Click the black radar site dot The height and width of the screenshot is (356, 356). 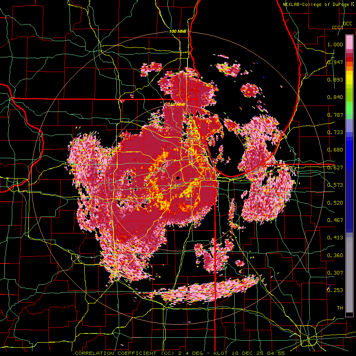[x=178, y=178]
